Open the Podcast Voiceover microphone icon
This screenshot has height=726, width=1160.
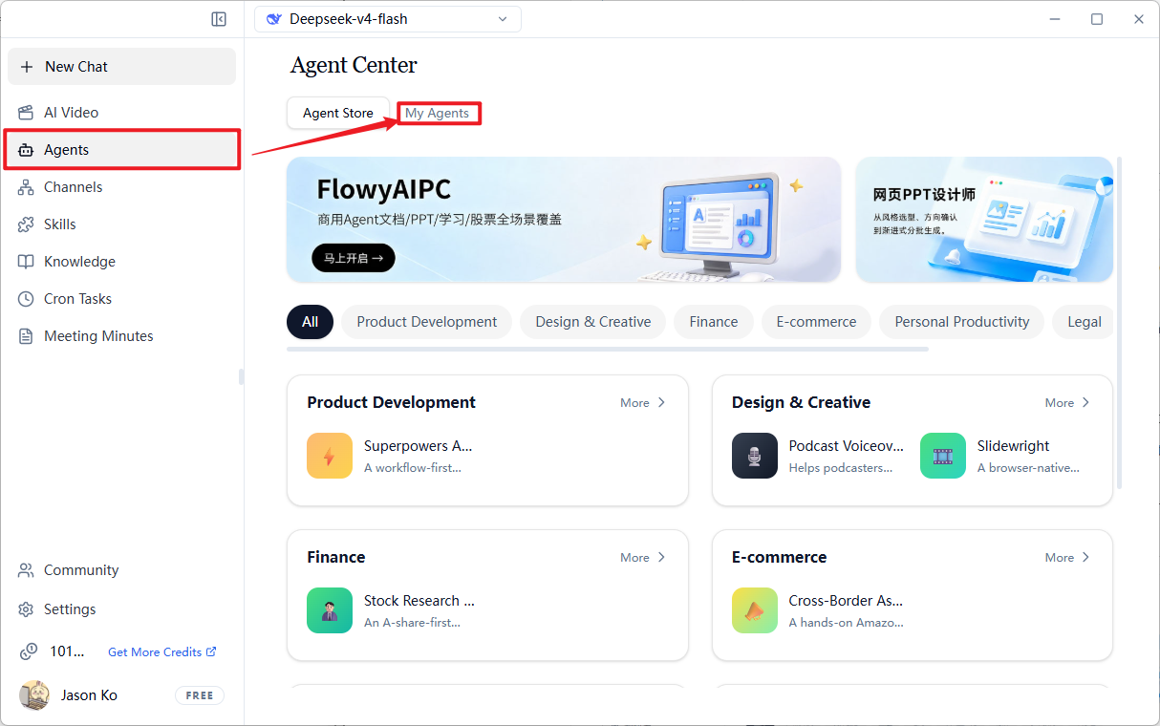755,456
